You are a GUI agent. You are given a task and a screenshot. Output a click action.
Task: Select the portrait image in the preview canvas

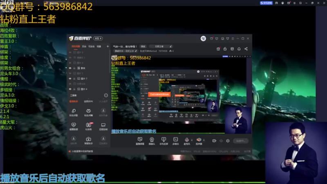click(238, 120)
